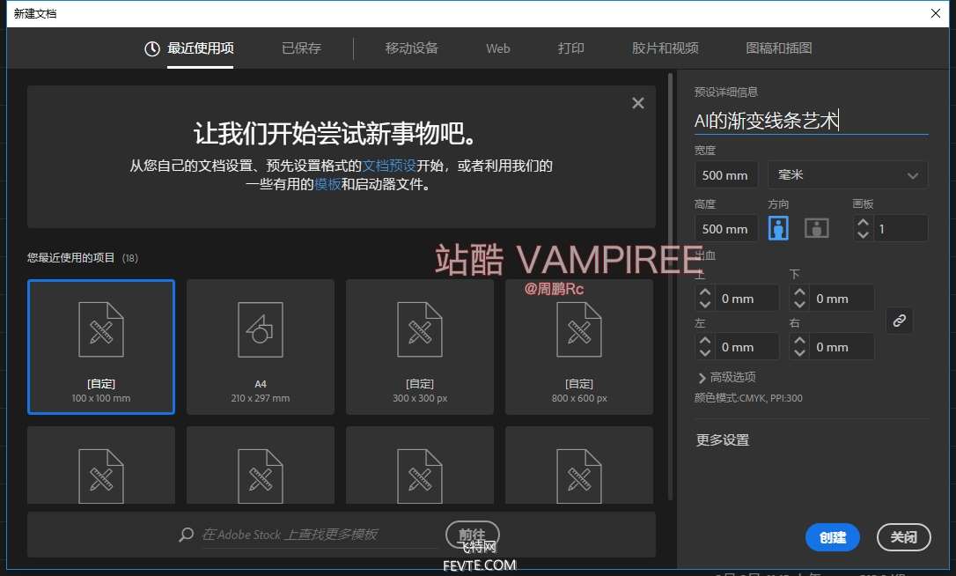
Task: Open the 毫米 units dropdown
Action: [848, 175]
